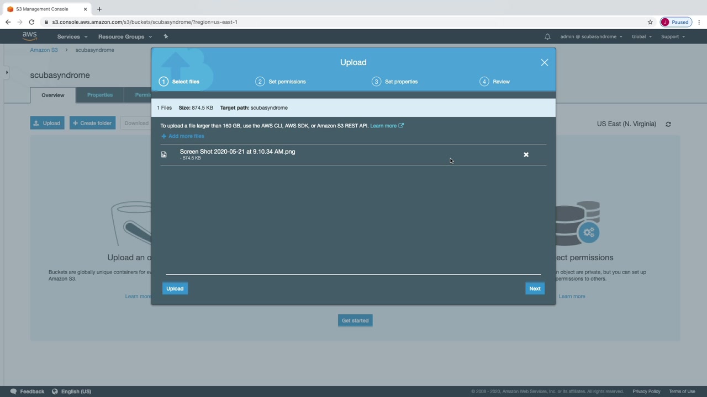Open the Privacy Policy link
This screenshot has height=397, width=707.
click(646, 391)
